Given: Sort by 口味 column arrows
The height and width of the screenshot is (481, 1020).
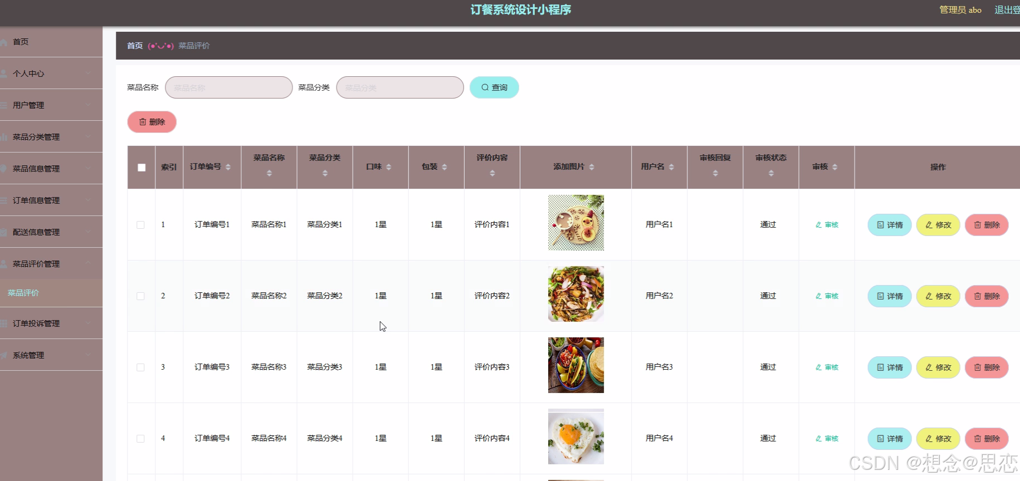Looking at the screenshot, I should point(389,167).
